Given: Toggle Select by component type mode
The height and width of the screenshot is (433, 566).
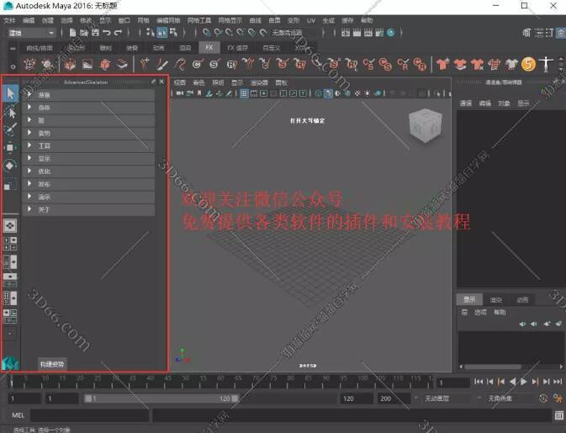Looking at the screenshot, I should tap(173, 33).
